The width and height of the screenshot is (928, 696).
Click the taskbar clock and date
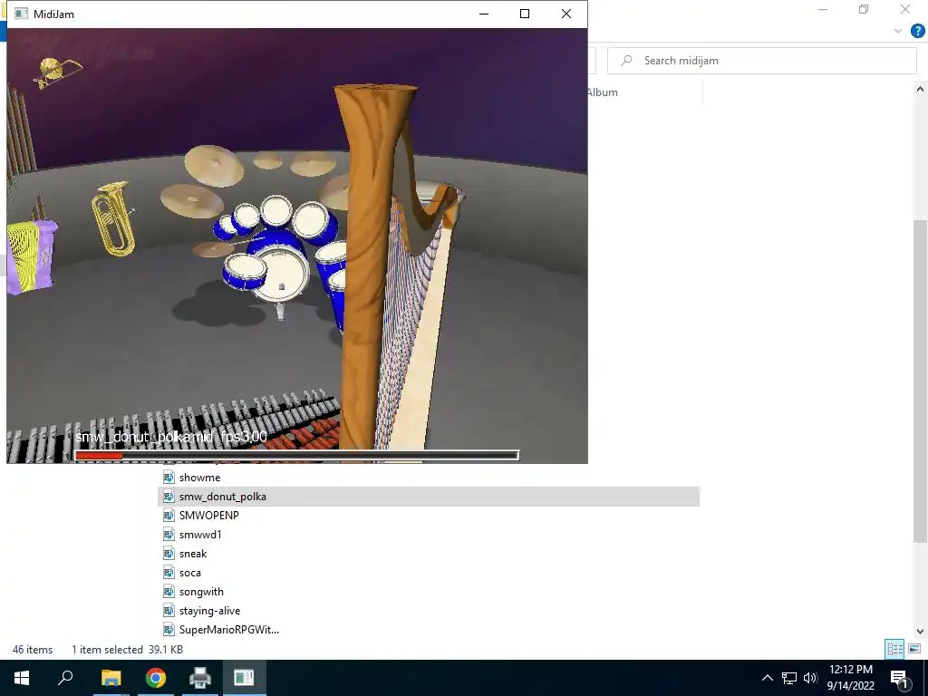coord(851,678)
